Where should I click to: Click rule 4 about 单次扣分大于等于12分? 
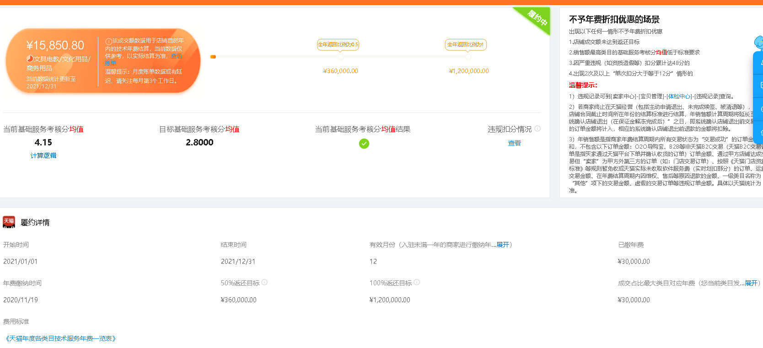[x=631, y=73]
